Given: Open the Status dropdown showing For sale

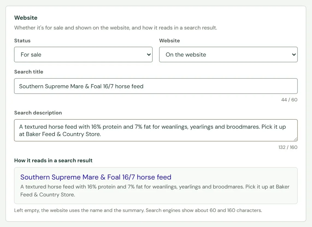Looking at the screenshot, I should (x=83, y=55).
